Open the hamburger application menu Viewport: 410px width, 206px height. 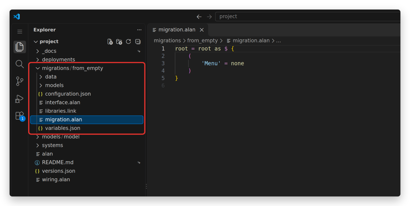click(x=20, y=32)
